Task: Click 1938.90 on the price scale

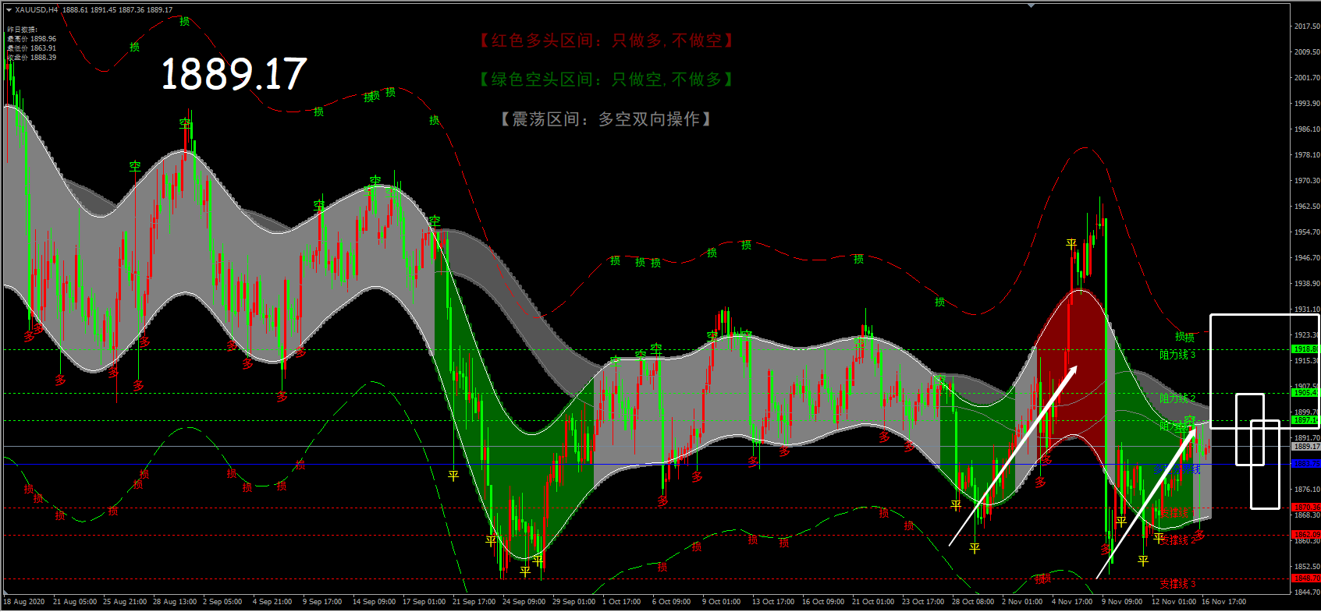Action: (x=1307, y=284)
